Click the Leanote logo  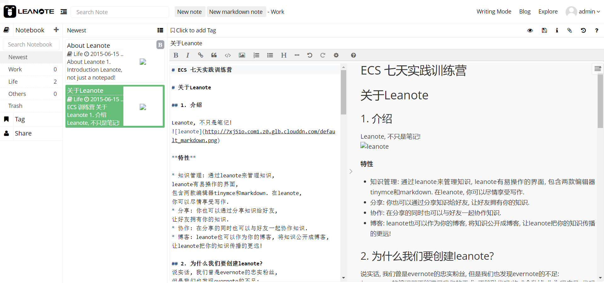click(x=29, y=12)
